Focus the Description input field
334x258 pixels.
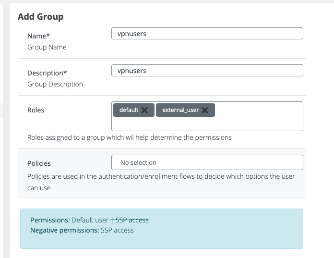click(x=207, y=70)
